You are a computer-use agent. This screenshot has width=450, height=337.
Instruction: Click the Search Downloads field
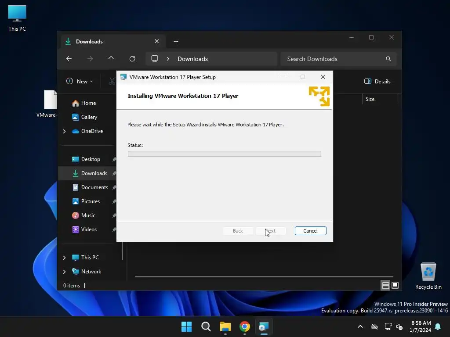(338, 59)
